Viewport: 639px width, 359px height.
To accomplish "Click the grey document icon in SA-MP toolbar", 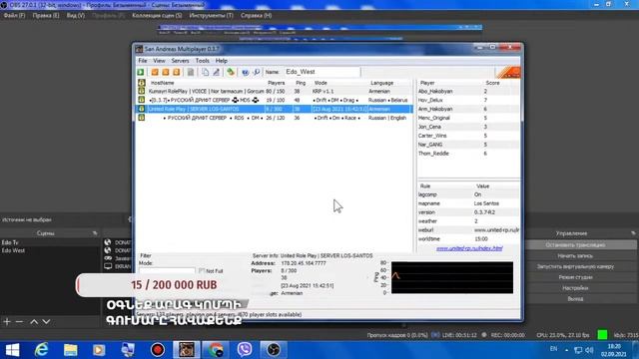I will pyautogui.click(x=191, y=72).
